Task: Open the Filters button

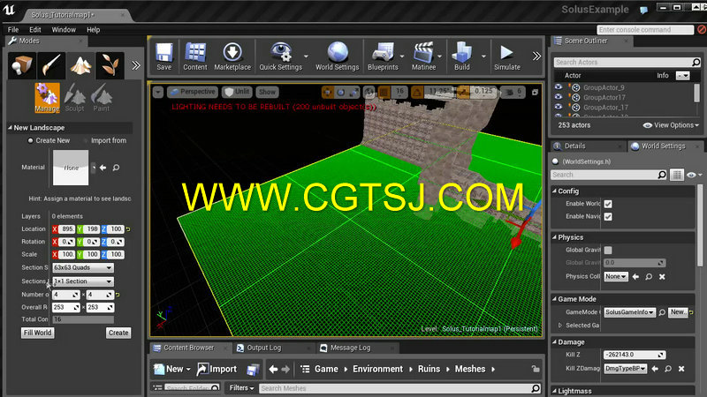Action: (241, 388)
